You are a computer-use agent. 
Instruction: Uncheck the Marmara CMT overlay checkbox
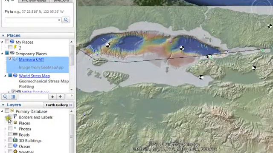click(x=10, y=59)
